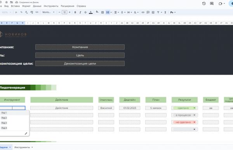Viewport: 233px width, 150px height.
Task: Click the font size 12 field
Action: pyautogui.click(x=64, y=12)
